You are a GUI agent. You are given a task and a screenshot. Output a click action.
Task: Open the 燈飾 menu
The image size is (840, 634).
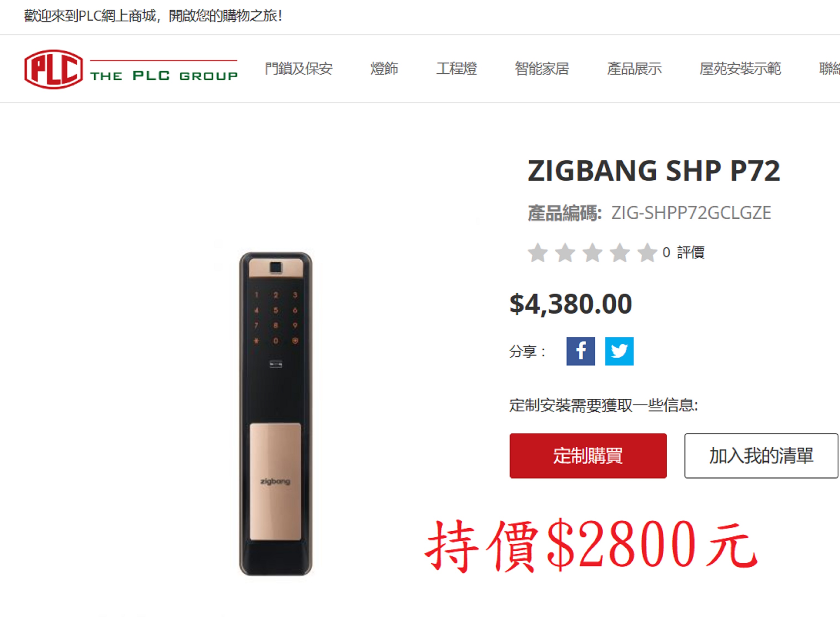(x=384, y=69)
